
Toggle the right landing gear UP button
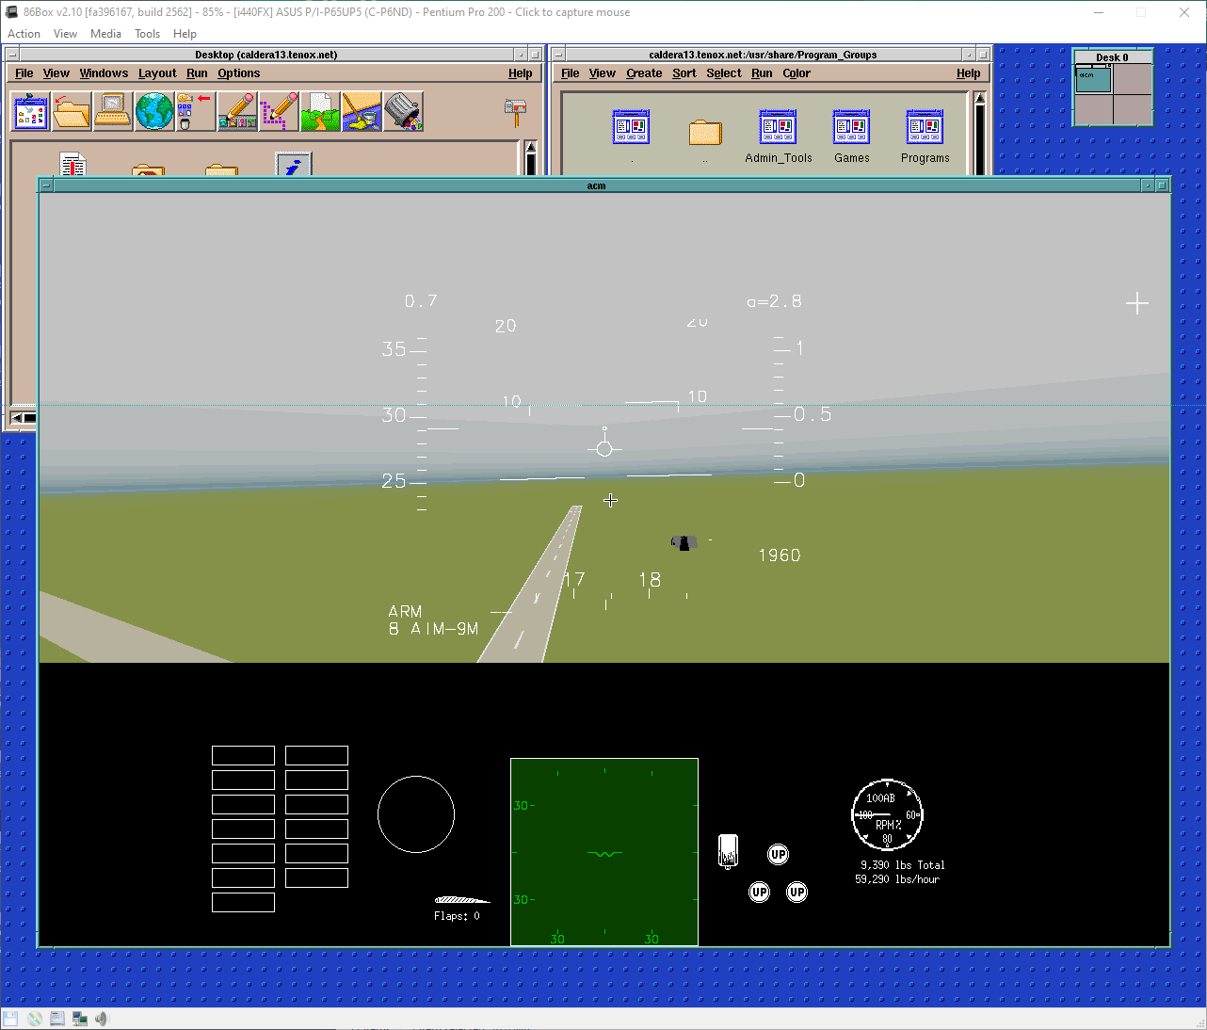pyautogui.click(x=797, y=891)
